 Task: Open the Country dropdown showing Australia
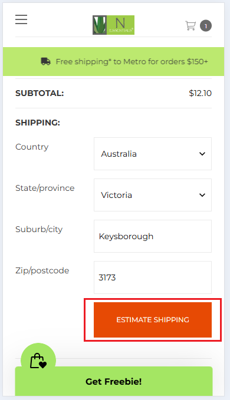coord(153,154)
